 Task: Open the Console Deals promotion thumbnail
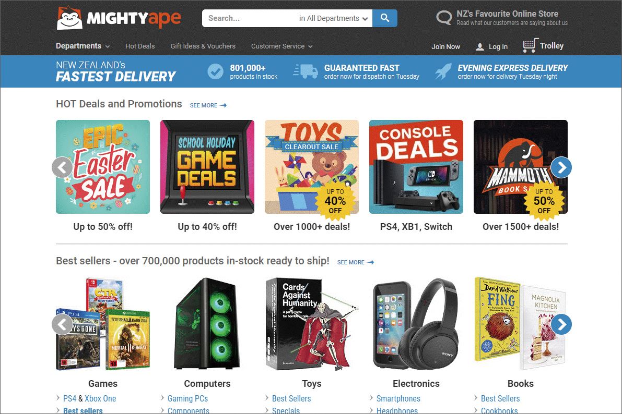416,167
